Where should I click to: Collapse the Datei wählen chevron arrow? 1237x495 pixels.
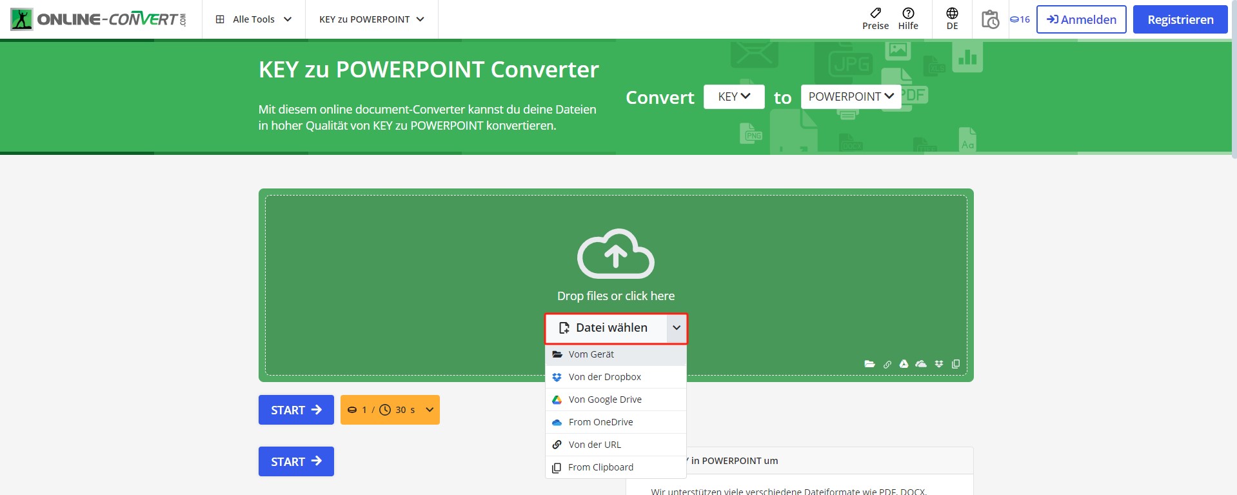tap(677, 328)
